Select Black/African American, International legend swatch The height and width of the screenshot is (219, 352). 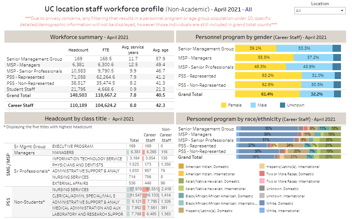click(x=181, y=203)
